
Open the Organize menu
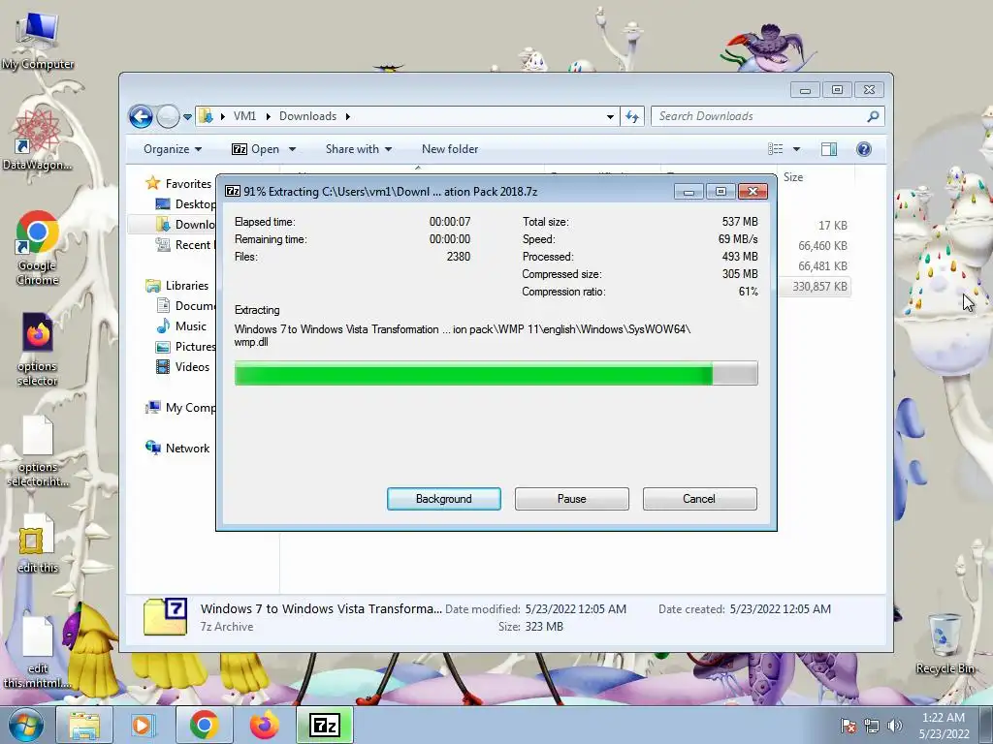point(173,149)
